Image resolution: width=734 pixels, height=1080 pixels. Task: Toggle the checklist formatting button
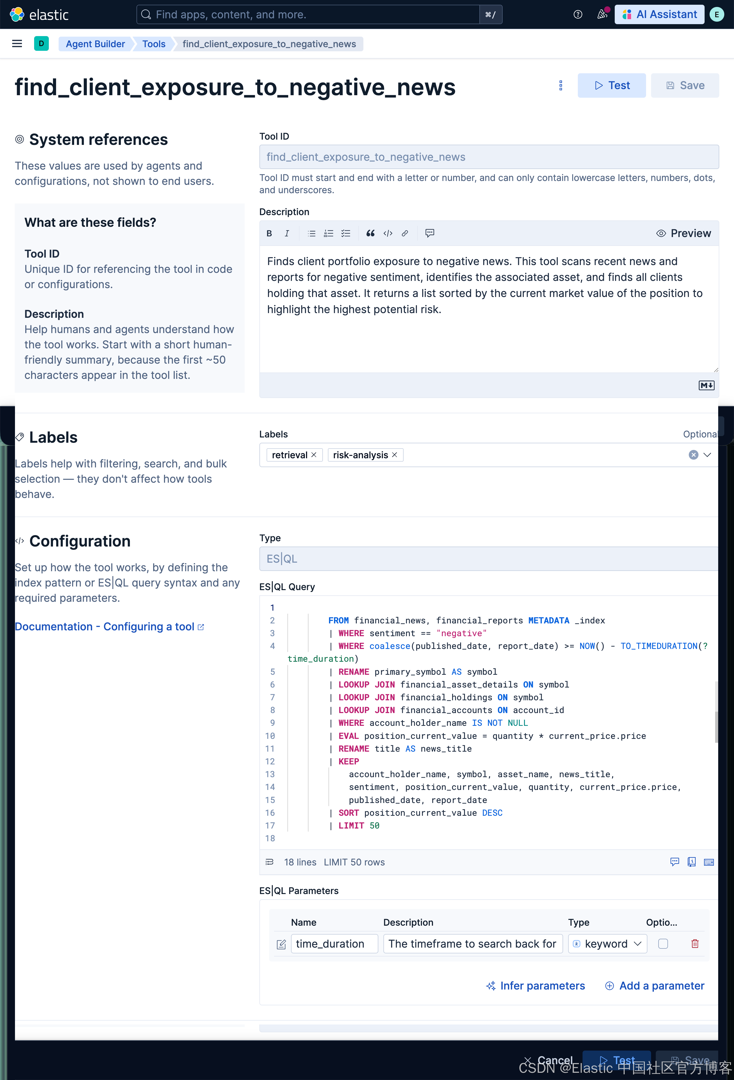[x=346, y=233]
